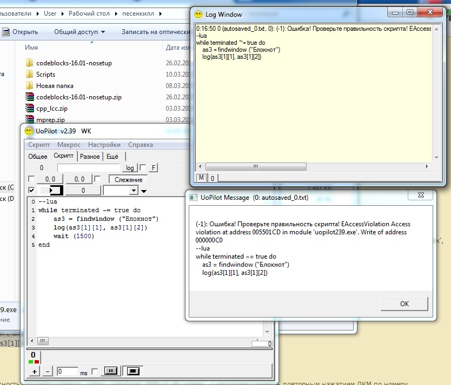Click the Слежение button
Screen dimensions: 451x385
tap(128, 179)
